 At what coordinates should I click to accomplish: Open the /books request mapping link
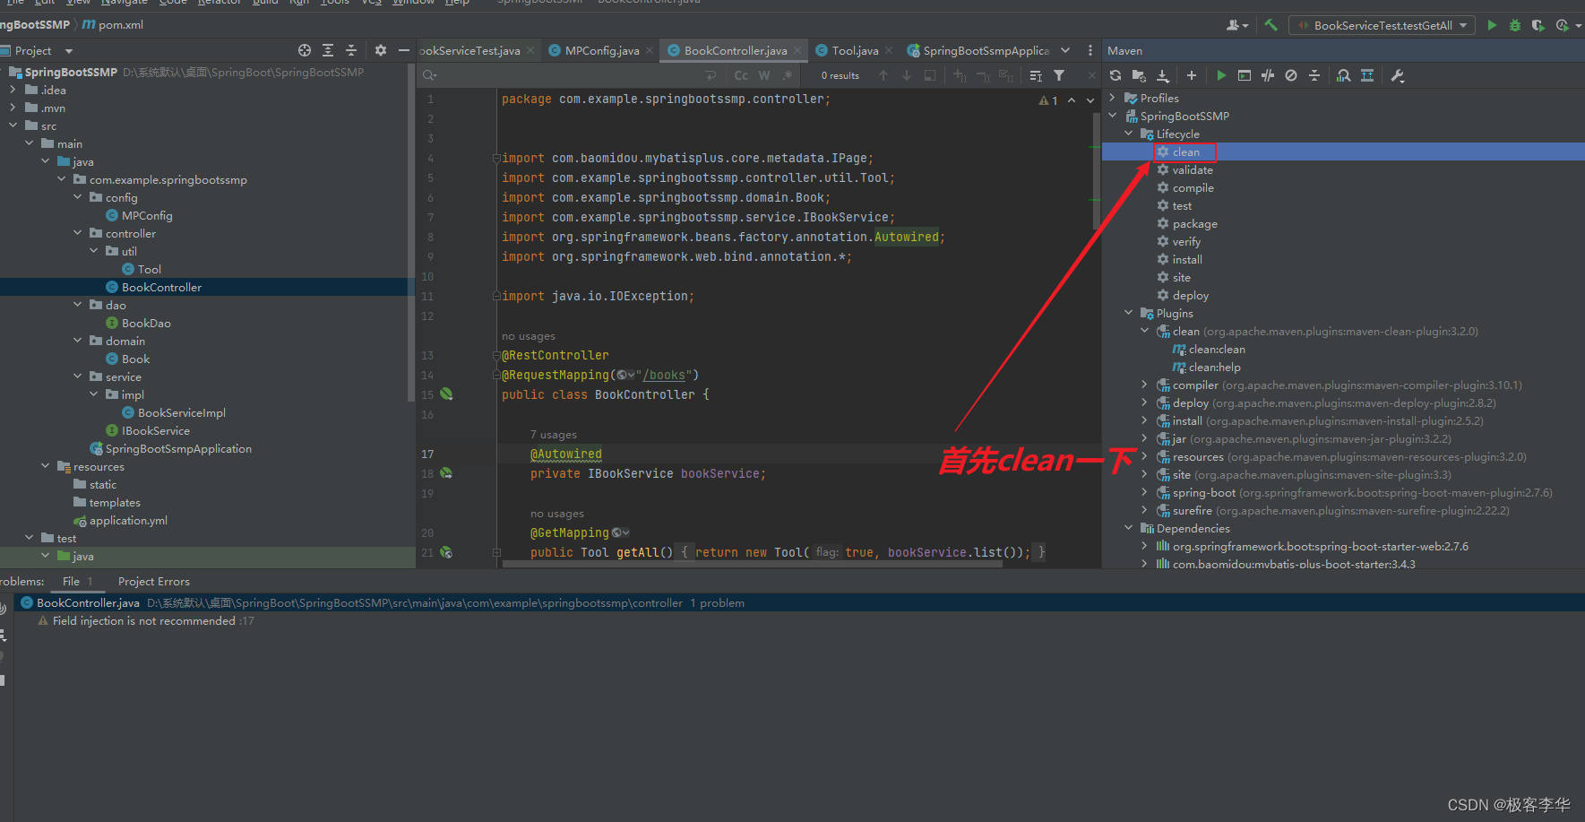point(667,376)
